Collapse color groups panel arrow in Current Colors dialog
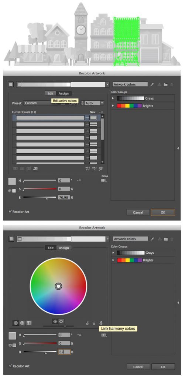 click(178, 148)
